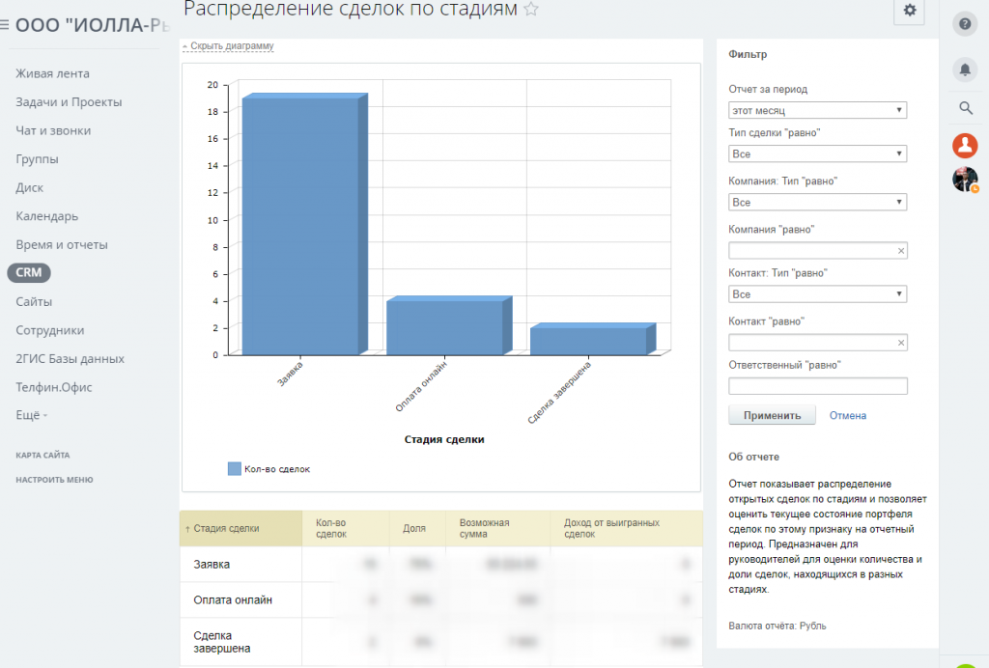Expand the Ещё menu in sidebar
This screenshot has width=989, height=668.
point(32,415)
